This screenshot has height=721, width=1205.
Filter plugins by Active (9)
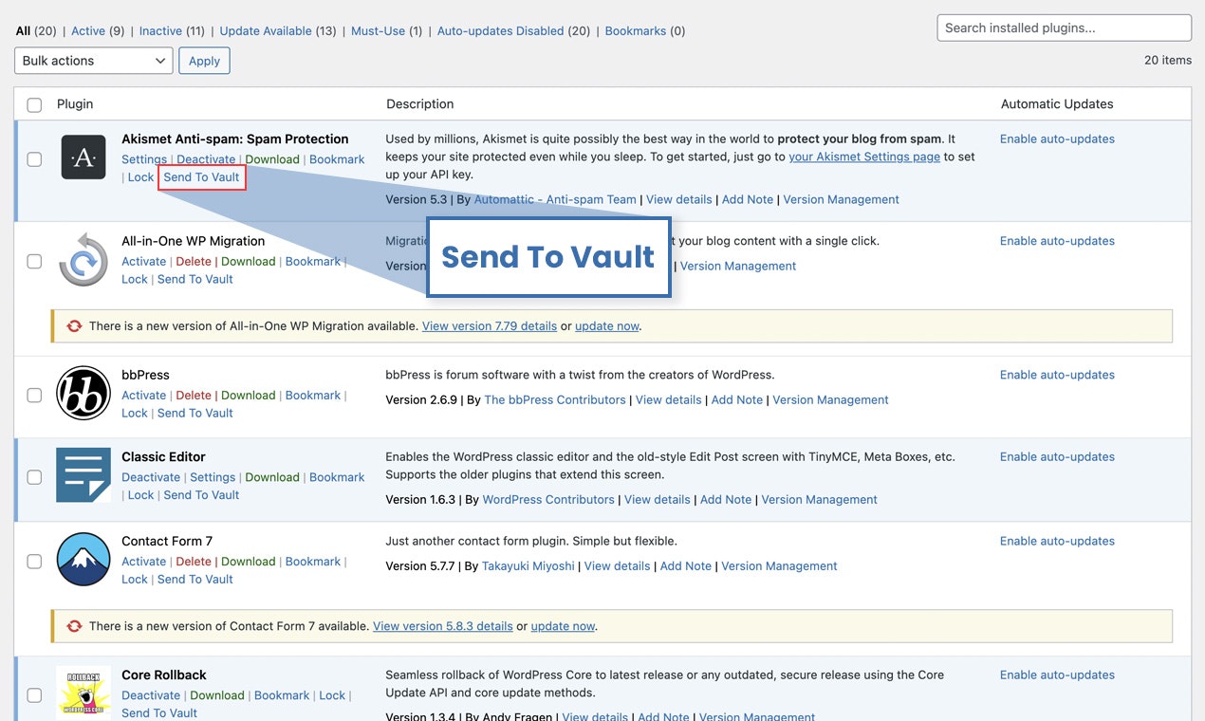(x=98, y=31)
